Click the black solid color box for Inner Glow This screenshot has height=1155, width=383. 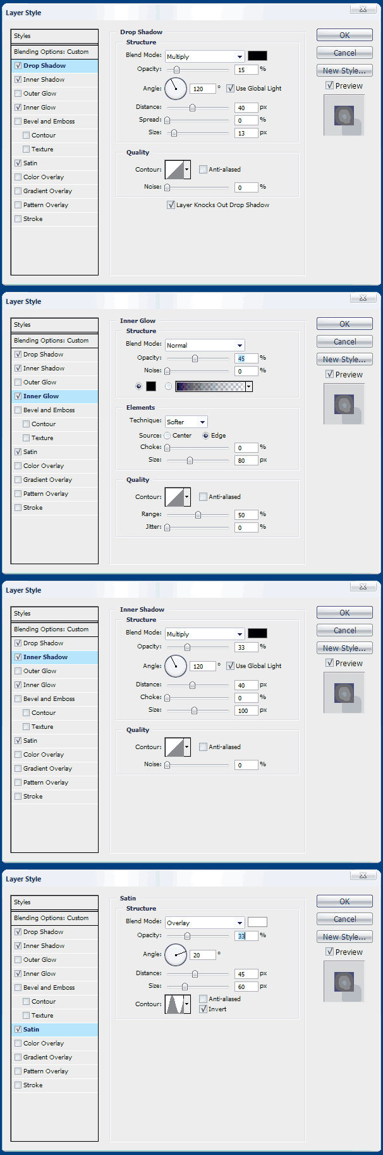pos(151,386)
